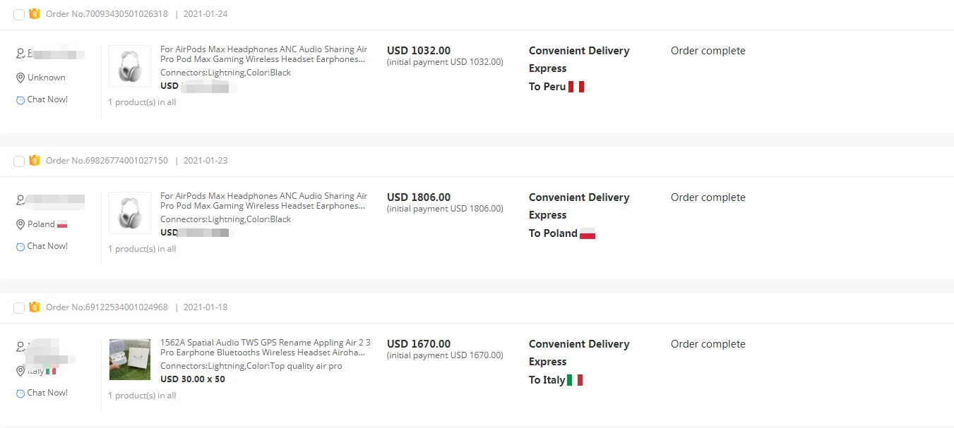Click gold shield badge on 2021-01-18 order

[x=35, y=307]
